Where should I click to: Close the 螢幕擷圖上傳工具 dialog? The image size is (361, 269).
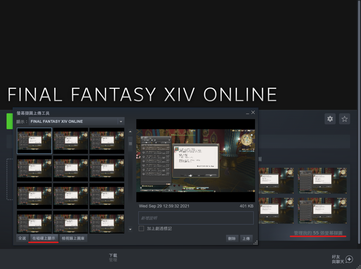pyautogui.click(x=253, y=112)
